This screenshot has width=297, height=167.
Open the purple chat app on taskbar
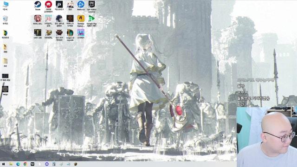coord(47,164)
